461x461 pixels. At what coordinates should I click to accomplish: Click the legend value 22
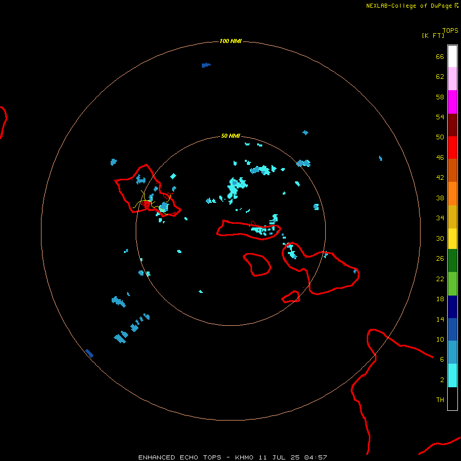(440, 279)
